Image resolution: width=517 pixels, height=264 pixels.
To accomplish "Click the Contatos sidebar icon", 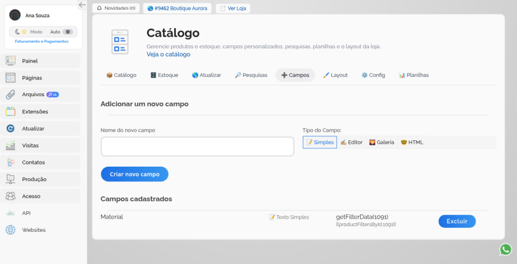I will click(10, 163).
